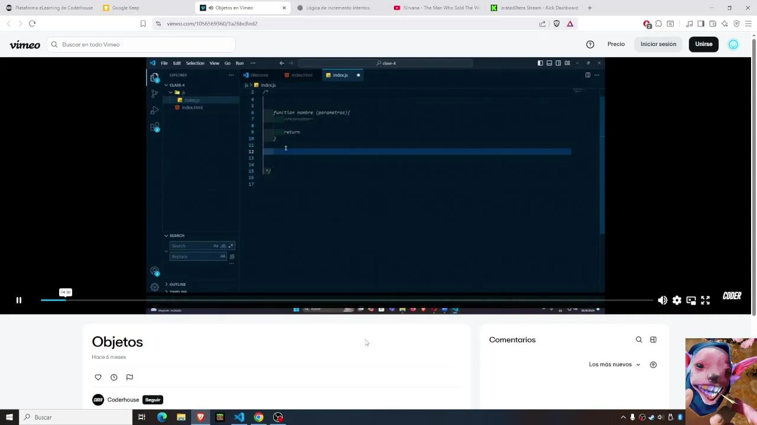
Task: Open File Explorer from the taskbar
Action: point(181,417)
